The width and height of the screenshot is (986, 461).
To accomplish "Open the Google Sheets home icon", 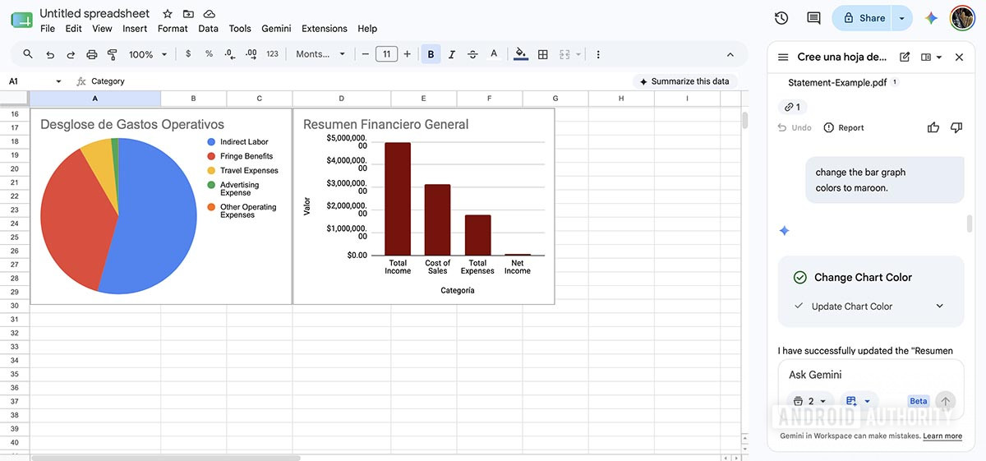I will coord(21,19).
